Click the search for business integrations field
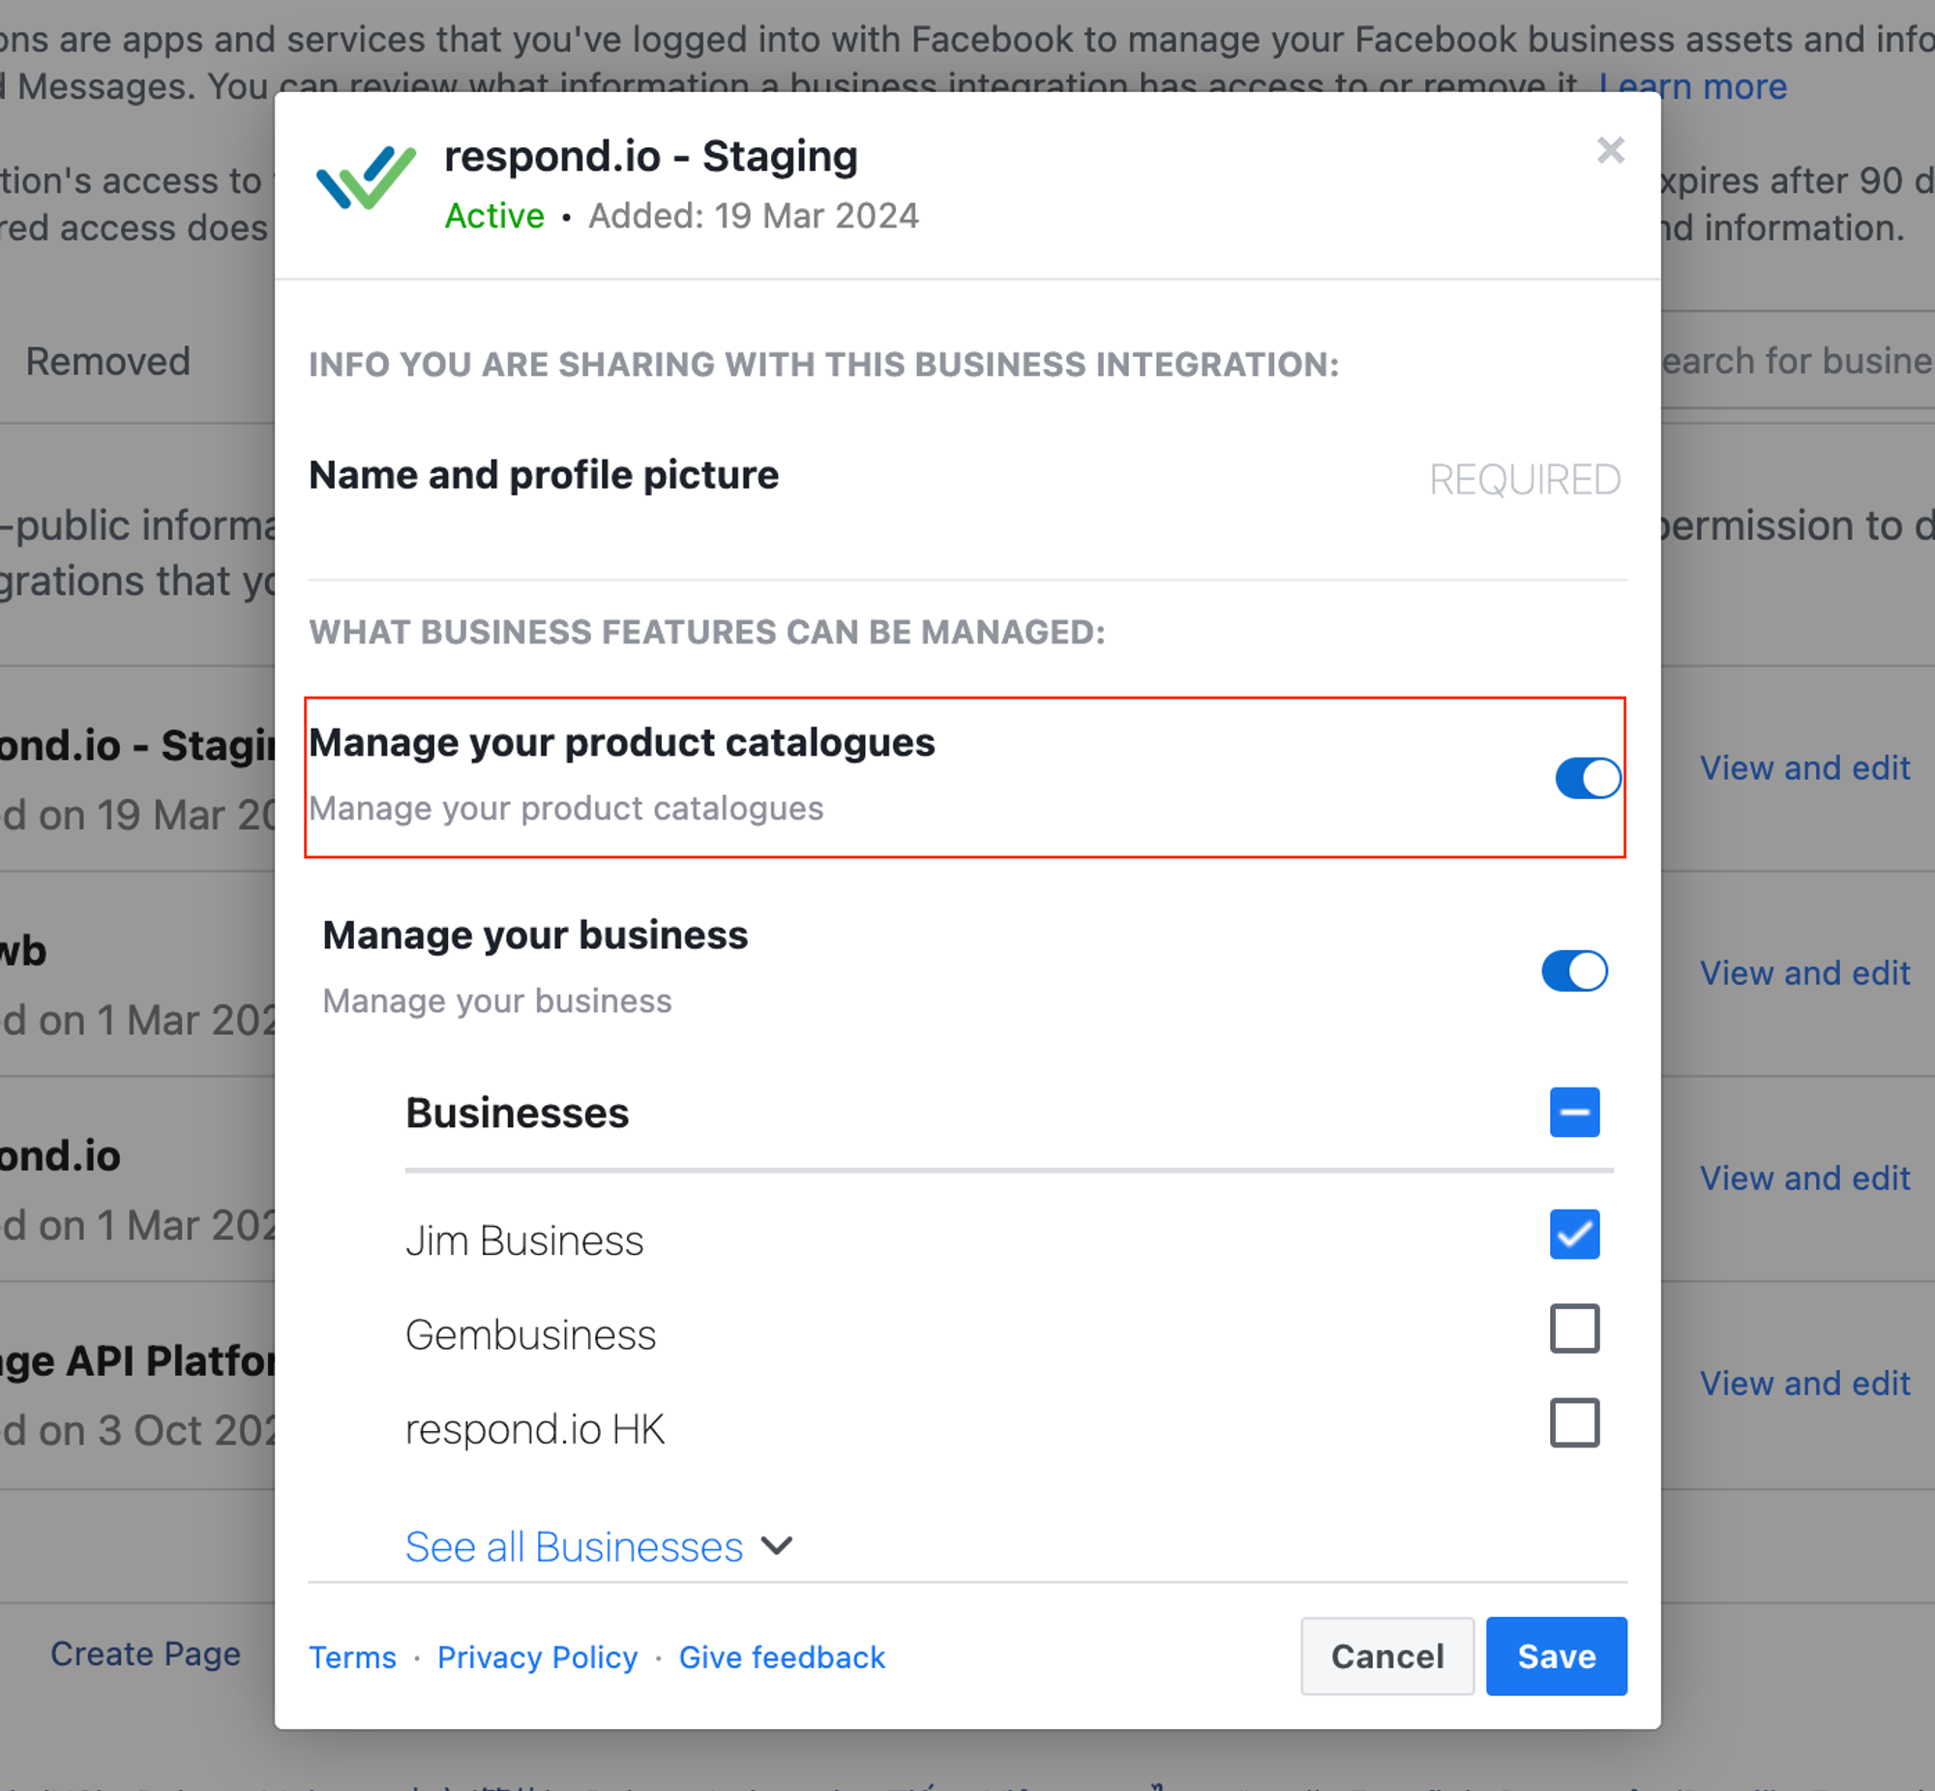This screenshot has width=1935, height=1791. (1798, 362)
